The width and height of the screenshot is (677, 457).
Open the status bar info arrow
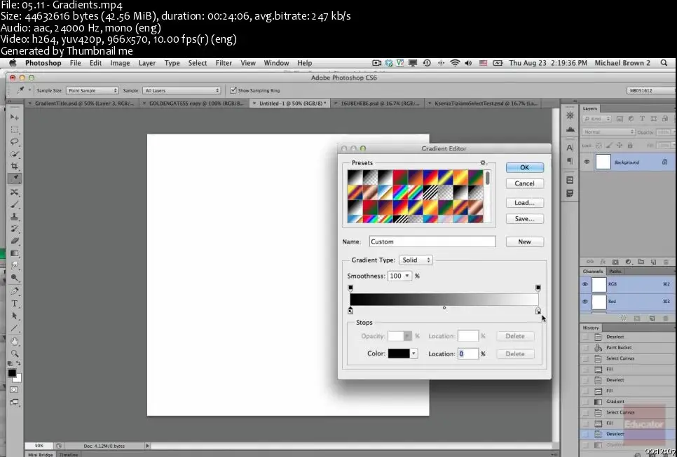tap(147, 446)
